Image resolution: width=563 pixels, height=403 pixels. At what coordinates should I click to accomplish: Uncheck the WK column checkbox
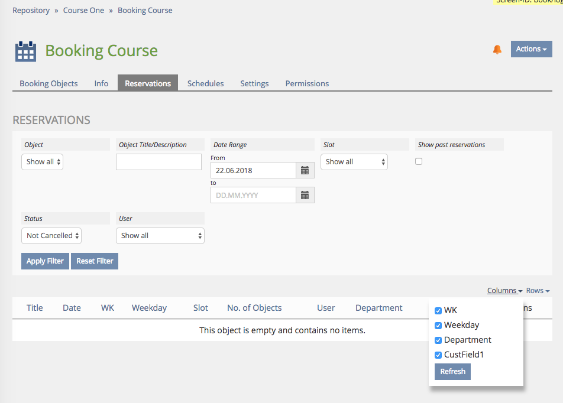[438, 311]
